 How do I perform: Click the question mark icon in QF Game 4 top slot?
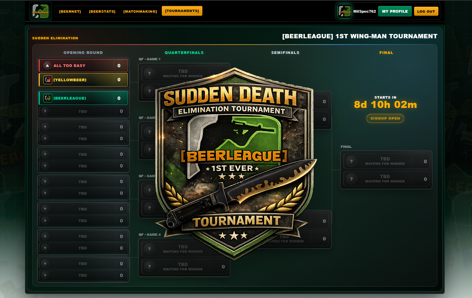click(x=149, y=249)
